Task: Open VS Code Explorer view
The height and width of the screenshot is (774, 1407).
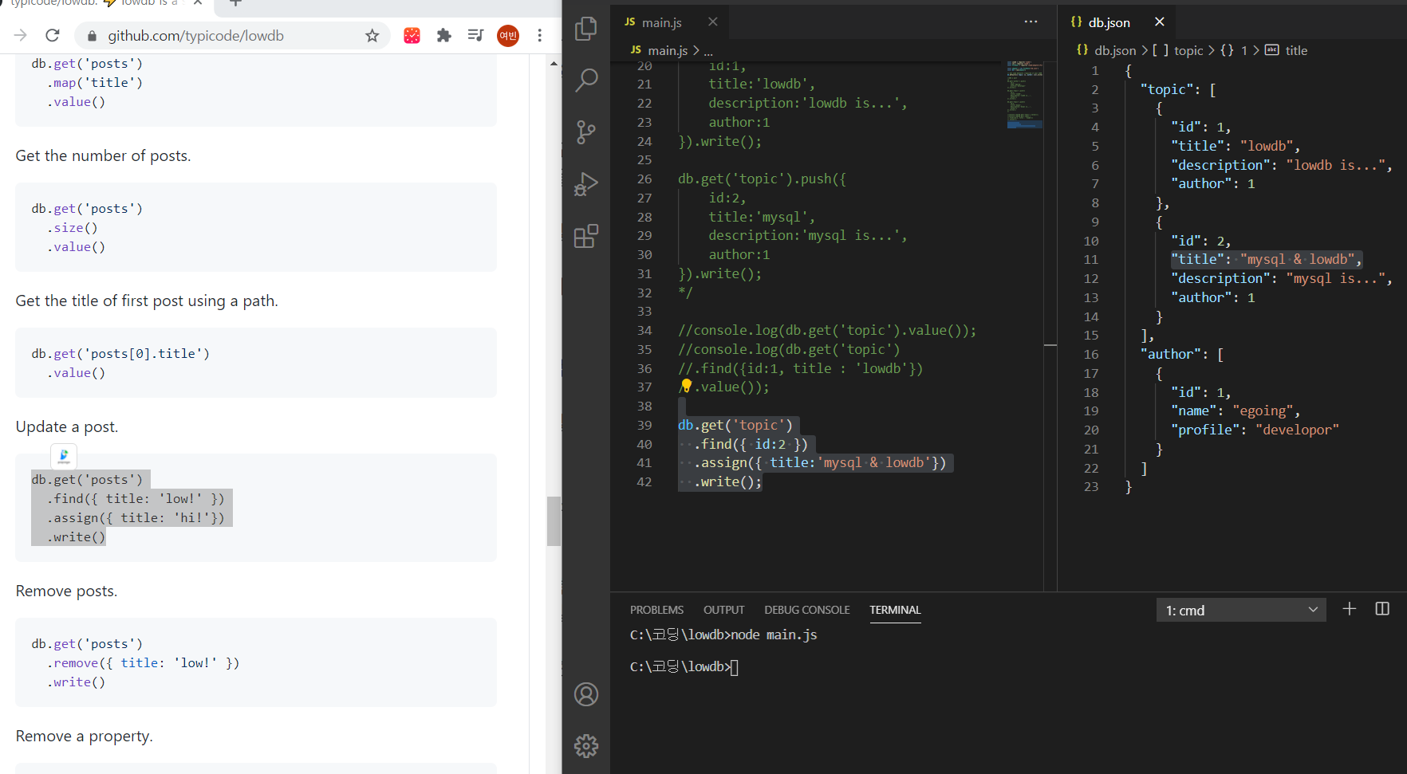Action: 586,29
